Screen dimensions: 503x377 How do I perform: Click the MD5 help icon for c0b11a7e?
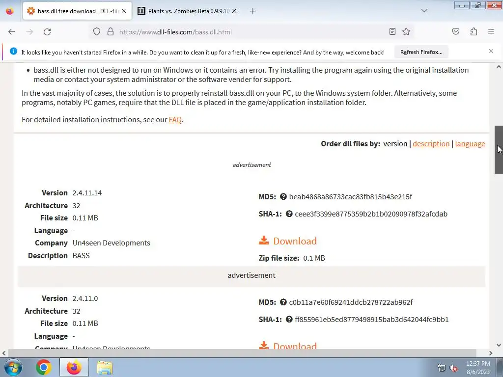pyautogui.click(x=283, y=302)
